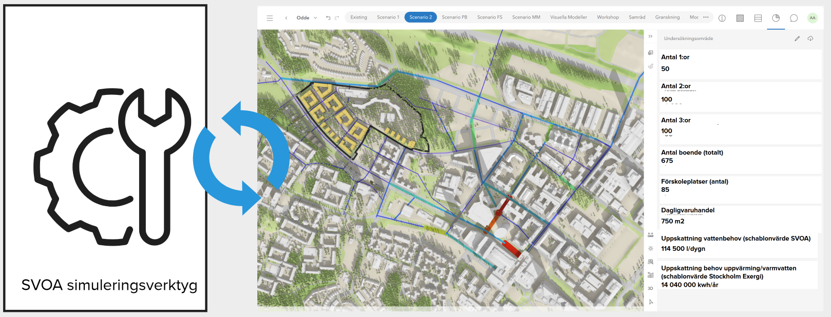Open the layers stack tool
831x317 pixels.
click(x=651, y=66)
